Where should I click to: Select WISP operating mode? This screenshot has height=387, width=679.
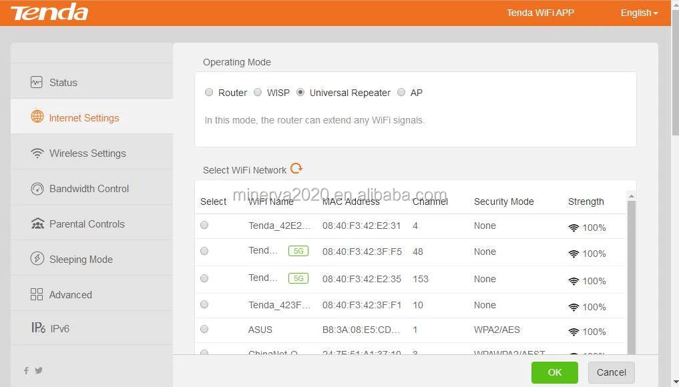[x=258, y=92]
